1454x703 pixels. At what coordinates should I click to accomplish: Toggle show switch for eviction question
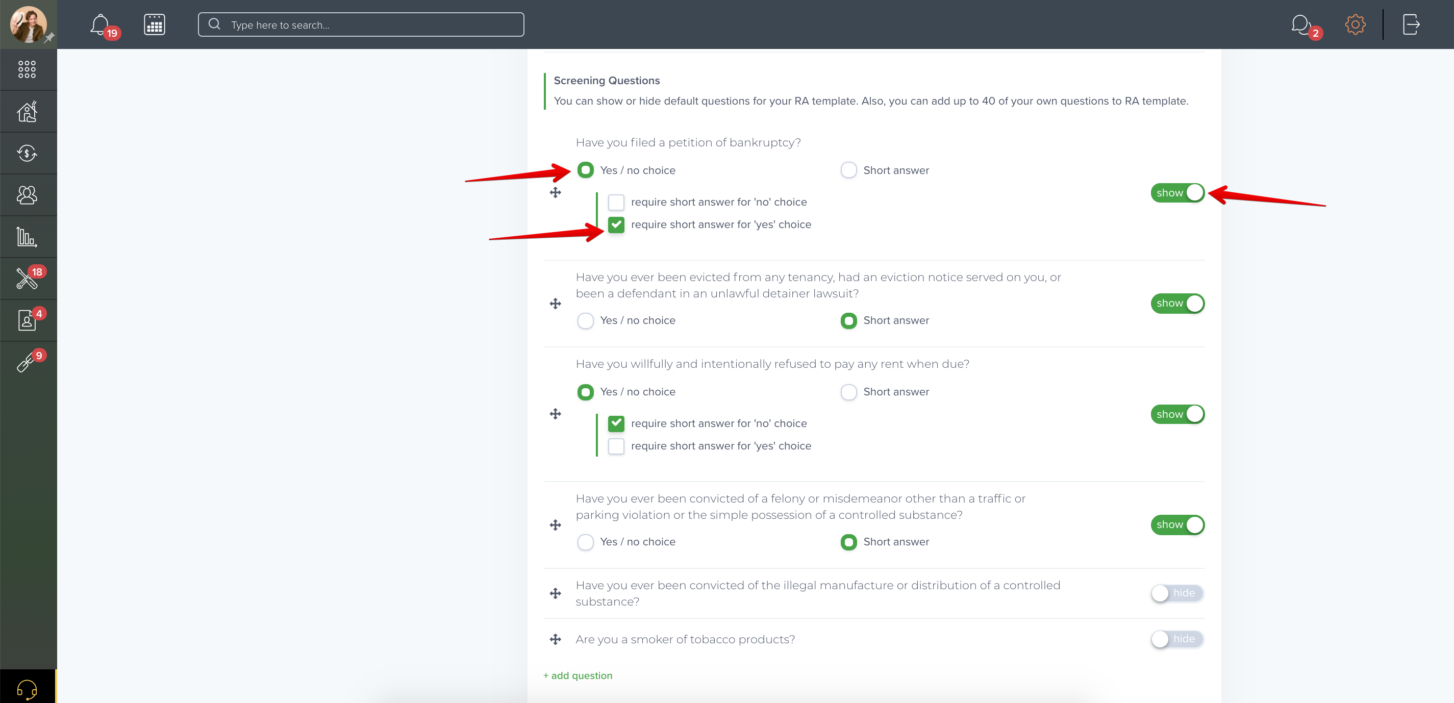pyautogui.click(x=1177, y=303)
